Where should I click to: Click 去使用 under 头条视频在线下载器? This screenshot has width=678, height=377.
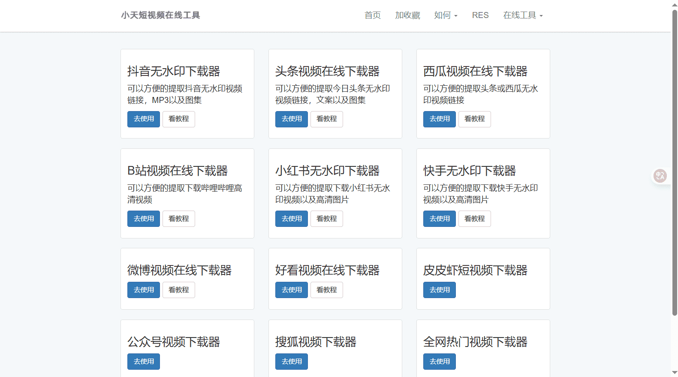point(292,119)
